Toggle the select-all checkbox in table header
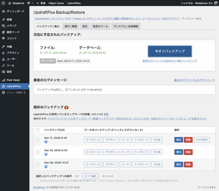This screenshot has width=219, height=191. click(x=38, y=130)
